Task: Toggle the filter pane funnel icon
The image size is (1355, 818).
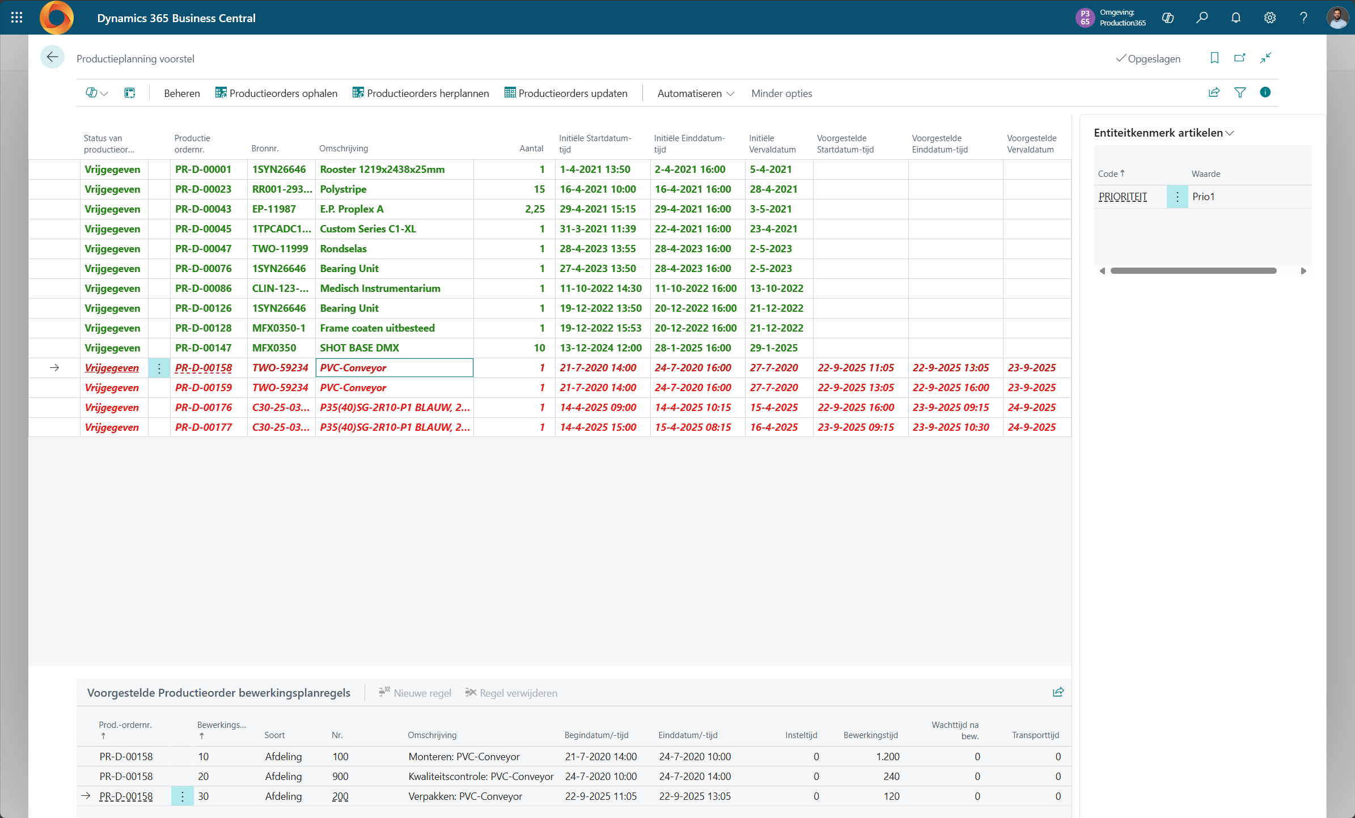Action: point(1240,92)
